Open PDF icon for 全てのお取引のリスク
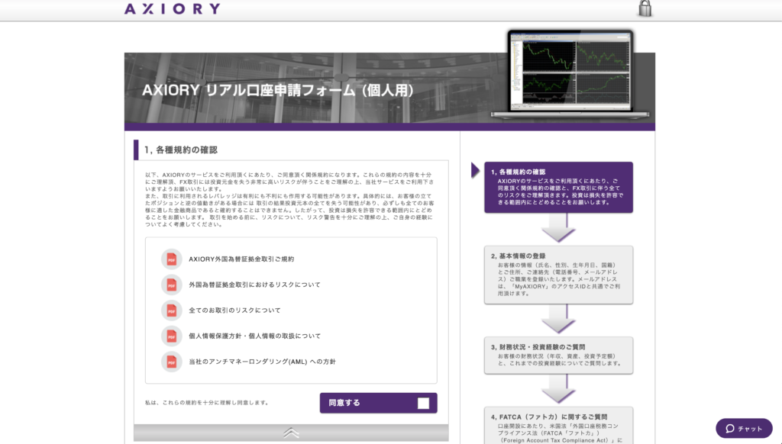 pos(172,310)
